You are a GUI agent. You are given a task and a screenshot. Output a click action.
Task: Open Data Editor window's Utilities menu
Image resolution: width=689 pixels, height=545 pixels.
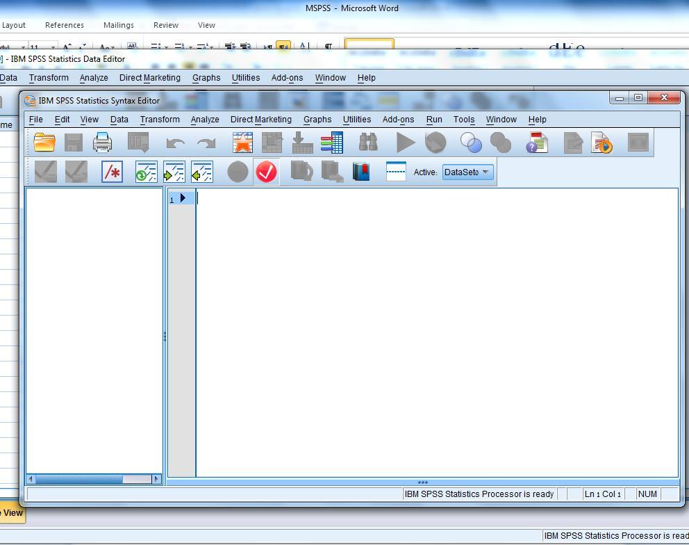pos(246,78)
